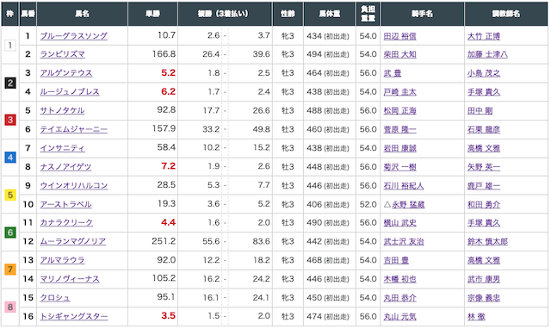The width and height of the screenshot is (551, 329).
Task: Open jockey link 武士沢 友治
Action: coord(404,241)
